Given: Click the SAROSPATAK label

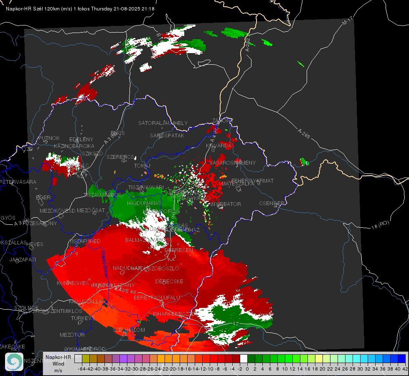Looking at the screenshot, I should pos(167,135).
